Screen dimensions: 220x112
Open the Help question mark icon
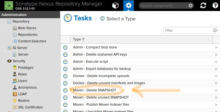point(215,6)
